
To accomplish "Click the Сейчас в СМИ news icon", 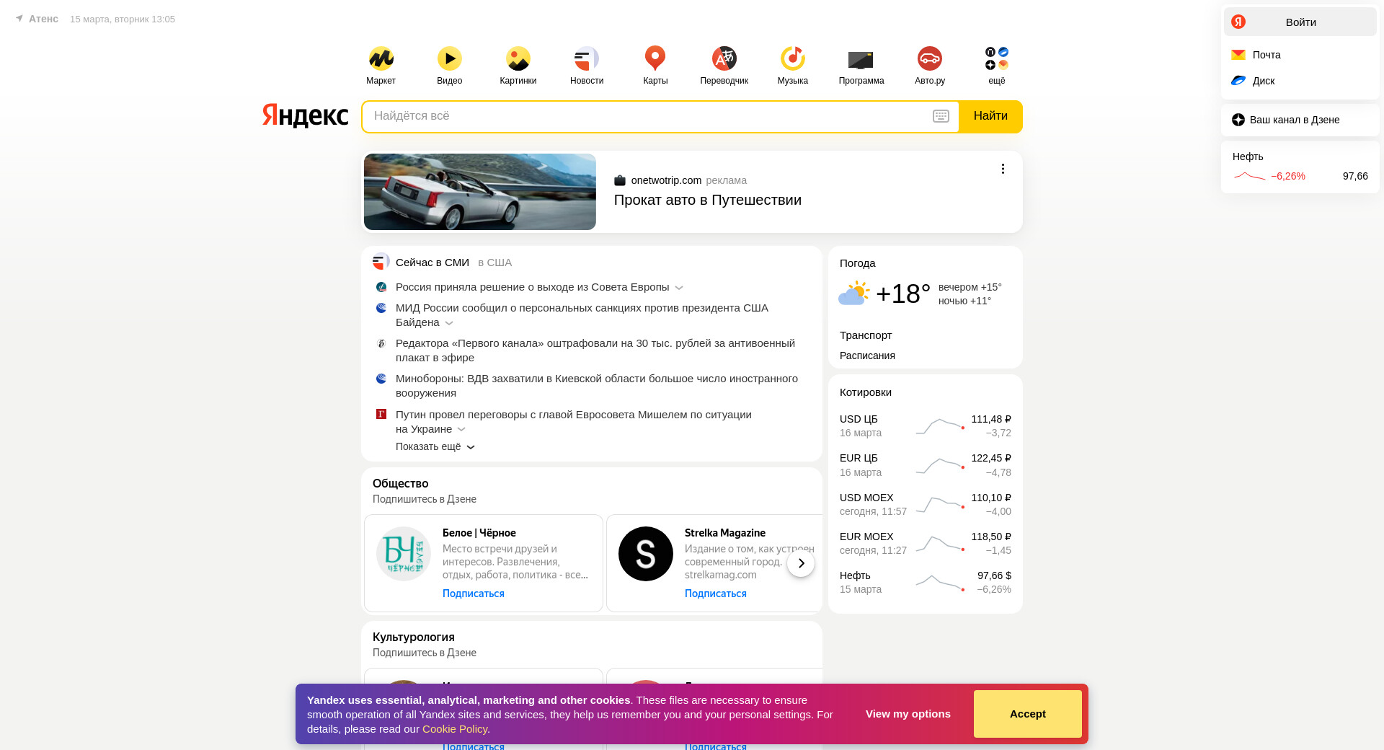I will [x=381, y=262].
